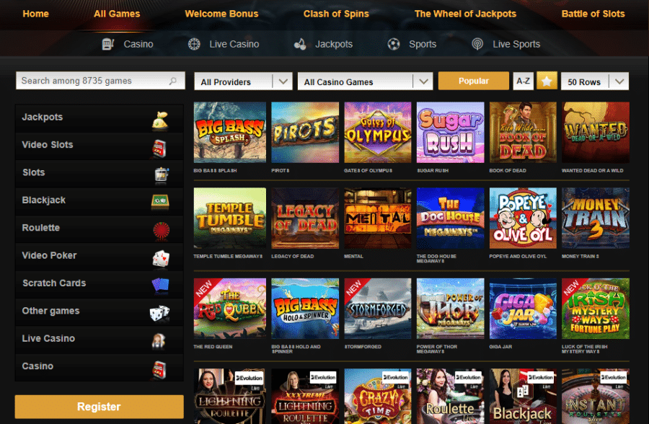Open the Mental game thumbnail

pos(377,218)
